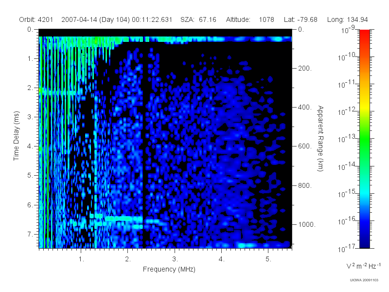Click the 'Time Delay (ms)' axis label
This screenshot has height=292, width=389.
click(16, 136)
